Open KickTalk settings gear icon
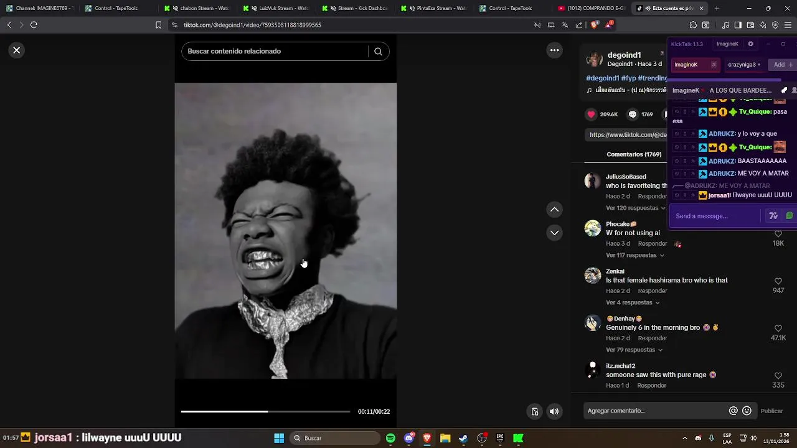The width and height of the screenshot is (797, 448). click(750, 44)
